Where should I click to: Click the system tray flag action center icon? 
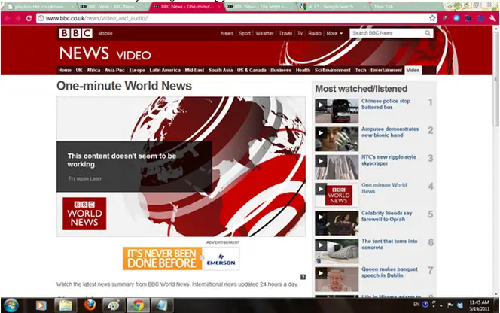coord(450,305)
